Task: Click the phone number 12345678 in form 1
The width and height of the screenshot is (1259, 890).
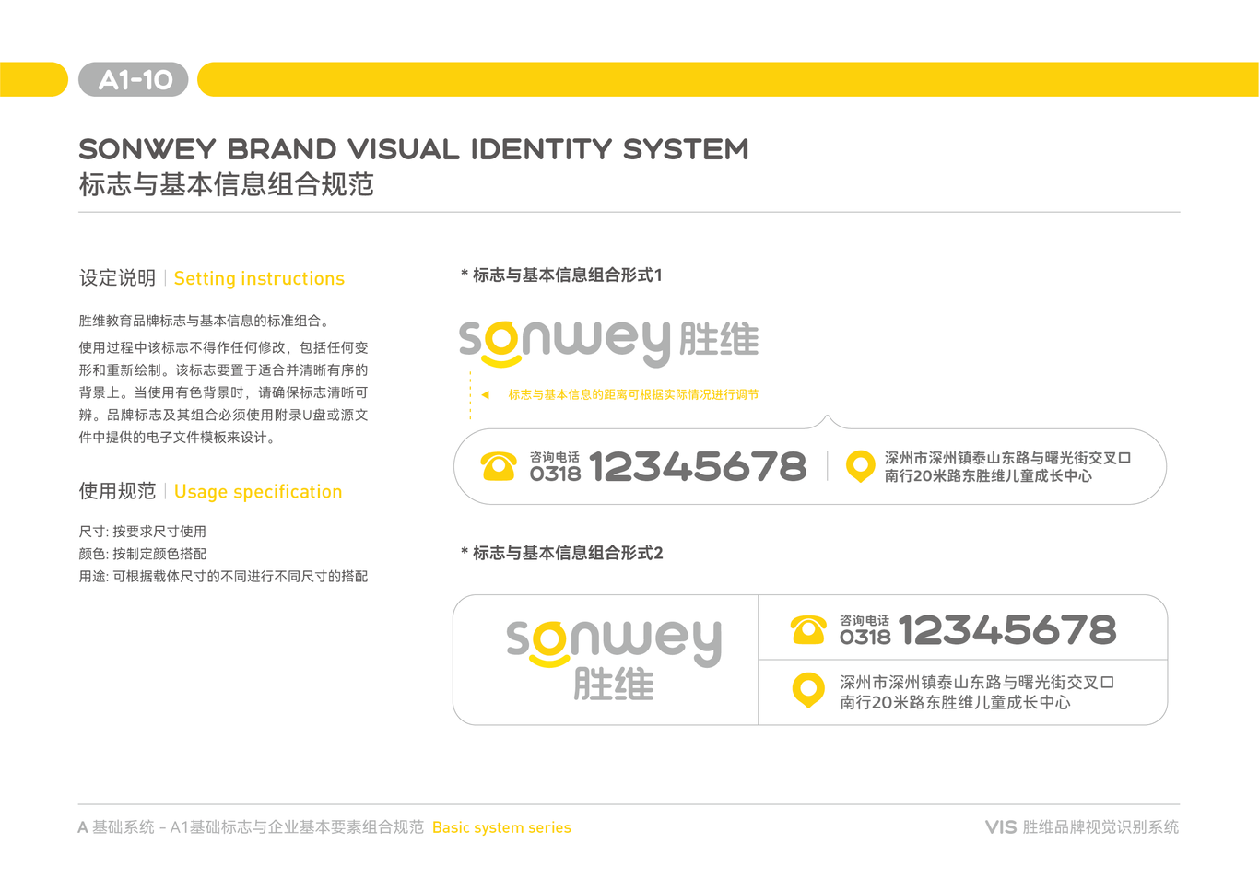Action: pyautogui.click(x=698, y=466)
